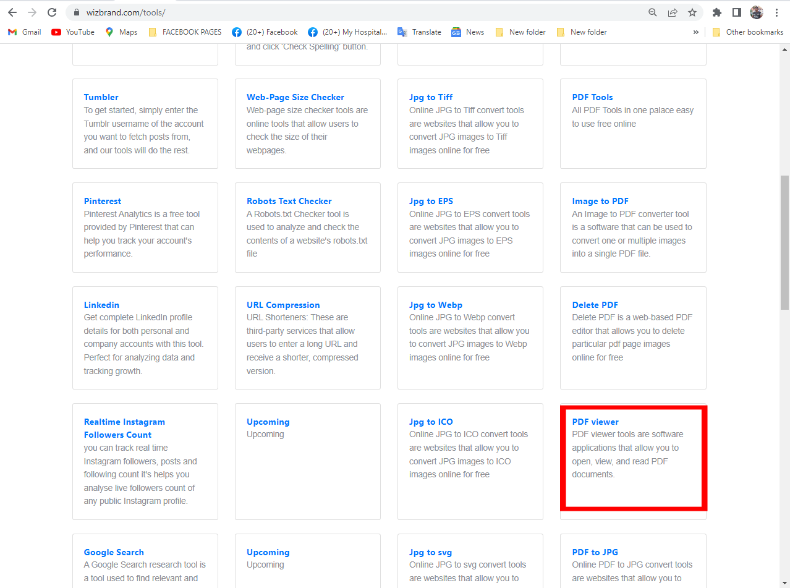790x588 pixels.
Task: Open the side panel icon
Action: tap(736, 12)
